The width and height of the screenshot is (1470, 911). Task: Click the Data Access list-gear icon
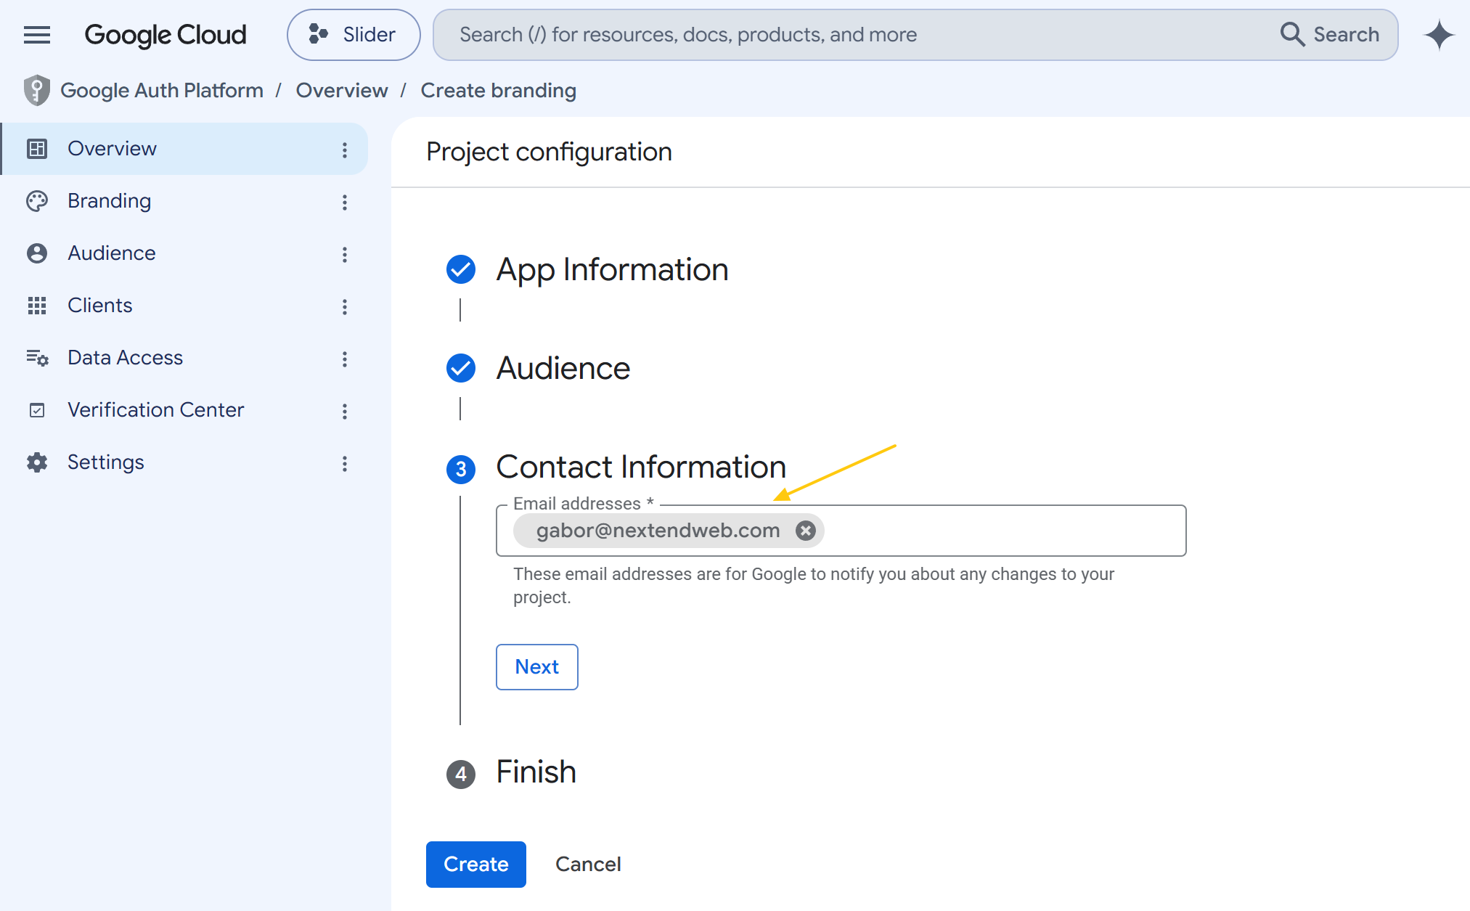(37, 358)
